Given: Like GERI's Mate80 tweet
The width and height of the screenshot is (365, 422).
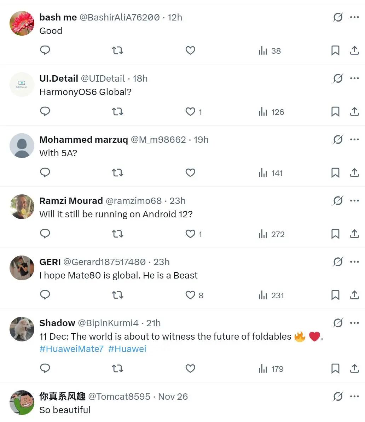Looking at the screenshot, I should (191, 295).
